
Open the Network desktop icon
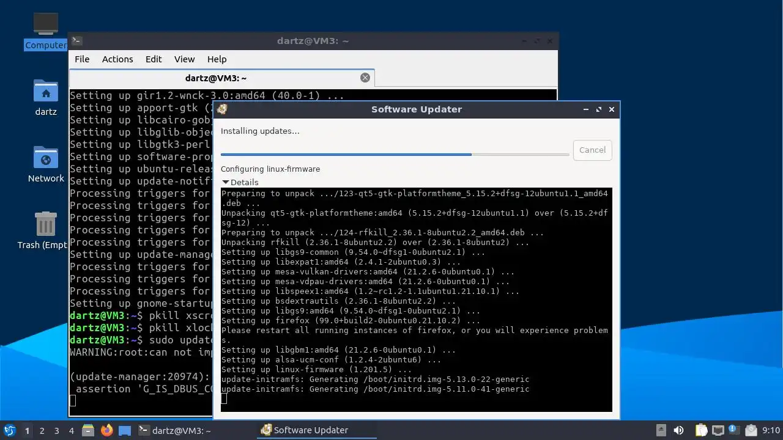(45, 164)
